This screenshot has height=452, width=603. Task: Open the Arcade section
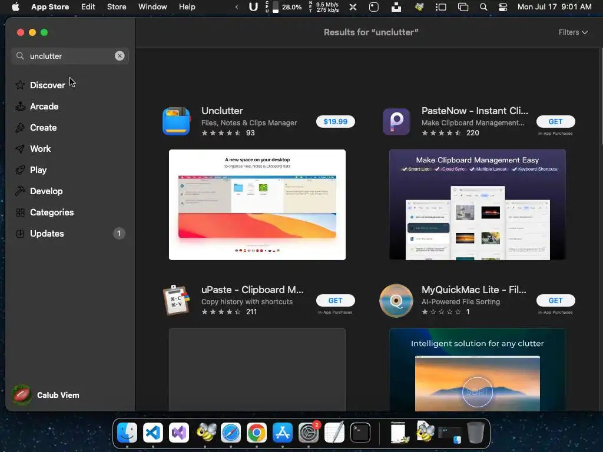[44, 107]
